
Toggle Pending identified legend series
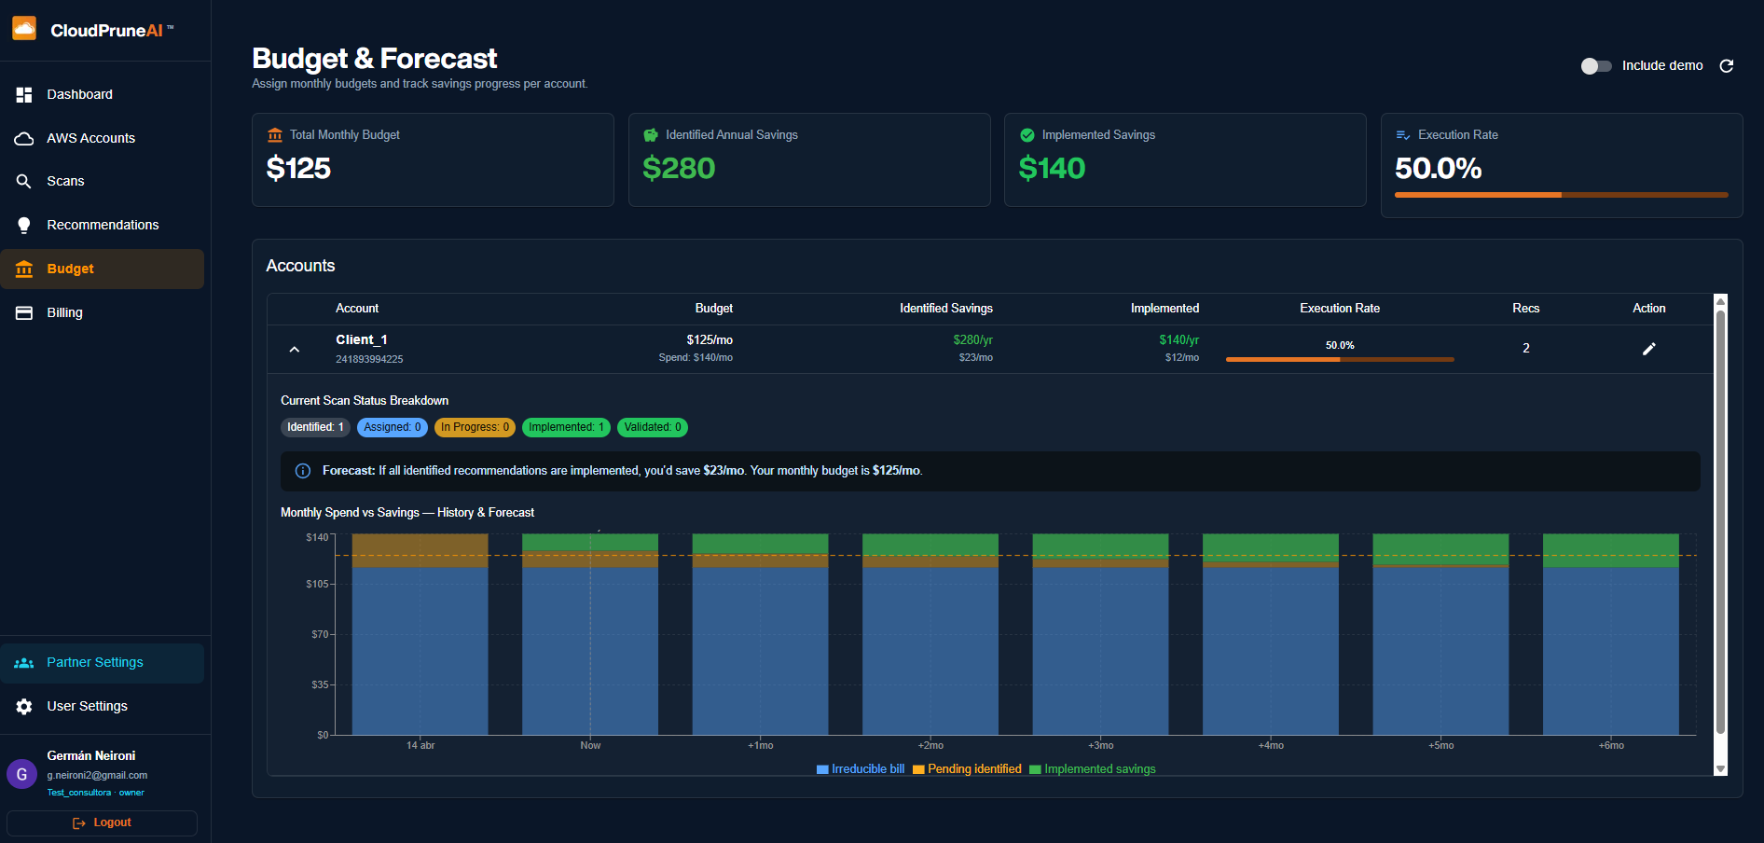click(x=967, y=769)
